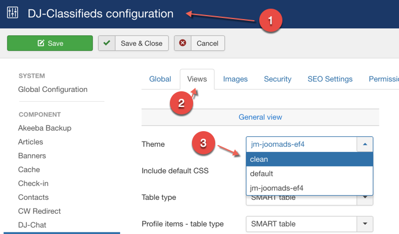
Task: Click the red X icon beside Cancel
Action: click(183, 43)
